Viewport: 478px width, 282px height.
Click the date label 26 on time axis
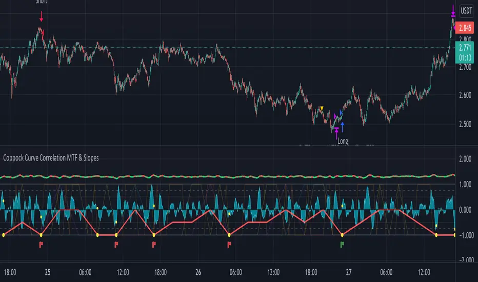coord(198,272)
